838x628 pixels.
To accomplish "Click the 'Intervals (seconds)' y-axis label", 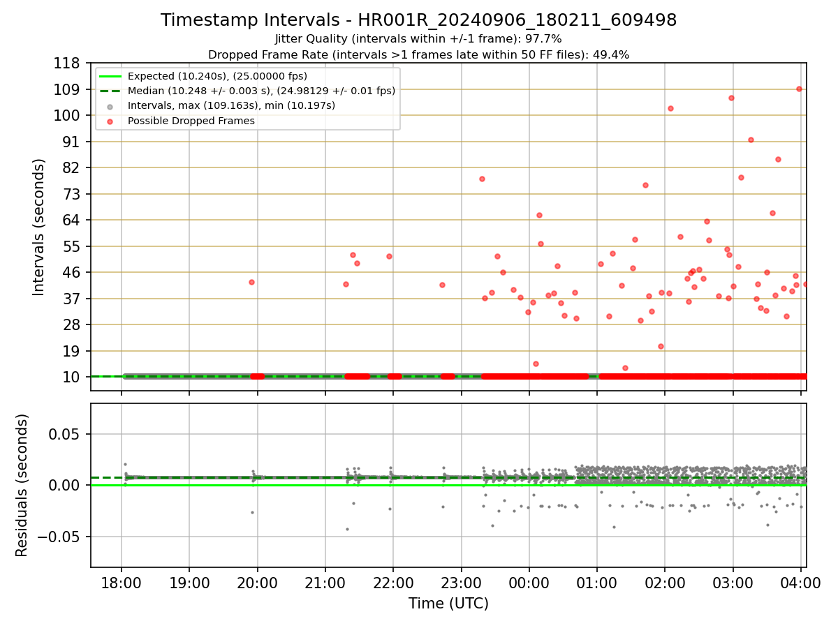I will (39, 227).
